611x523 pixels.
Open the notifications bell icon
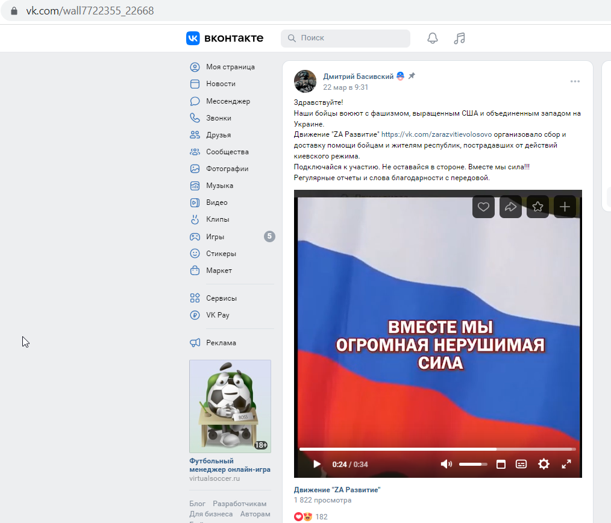[x=433, y=38]
